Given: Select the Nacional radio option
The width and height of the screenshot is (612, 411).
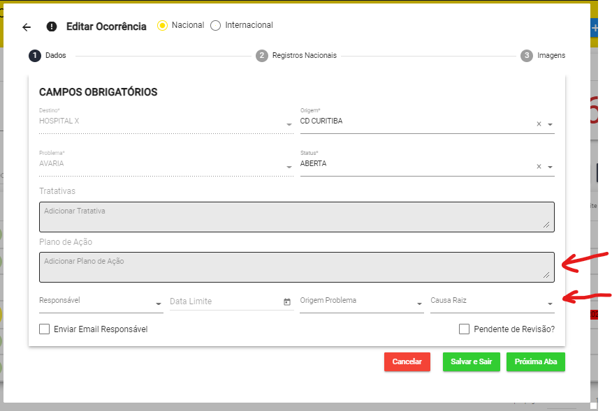Looking at the screenshot, I should tap(163, 25).
